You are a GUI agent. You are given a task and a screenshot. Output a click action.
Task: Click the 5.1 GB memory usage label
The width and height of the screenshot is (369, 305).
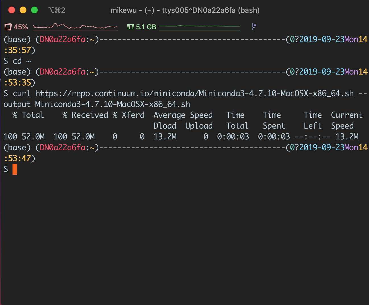(146, 27)
